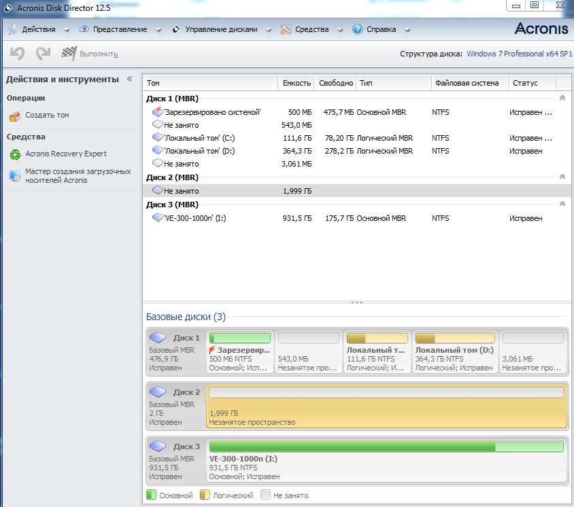Image resolution: width=574 pixels, height=507 pixels.
Task: Select the Локальный том (C:) row
Action: tap(199, 138)
